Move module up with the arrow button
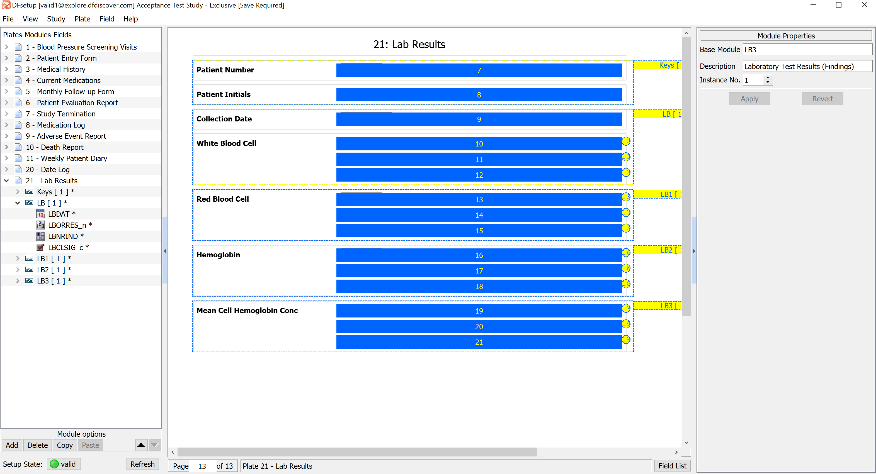This screenshot has height=474, width=876. [141, 445]
